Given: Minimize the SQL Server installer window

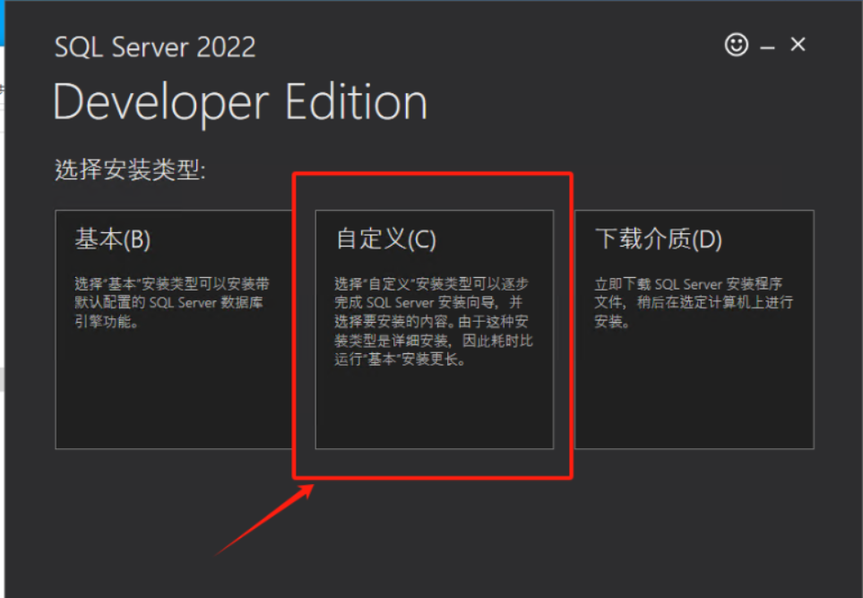Looking at the screenshot, I should 767,48.
